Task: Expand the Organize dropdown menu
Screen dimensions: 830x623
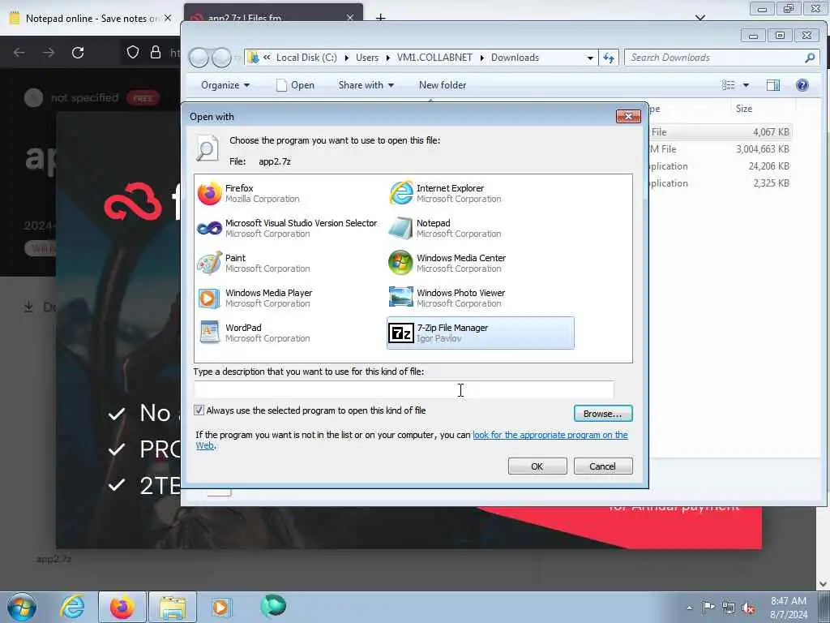Action: coord(225,84)
